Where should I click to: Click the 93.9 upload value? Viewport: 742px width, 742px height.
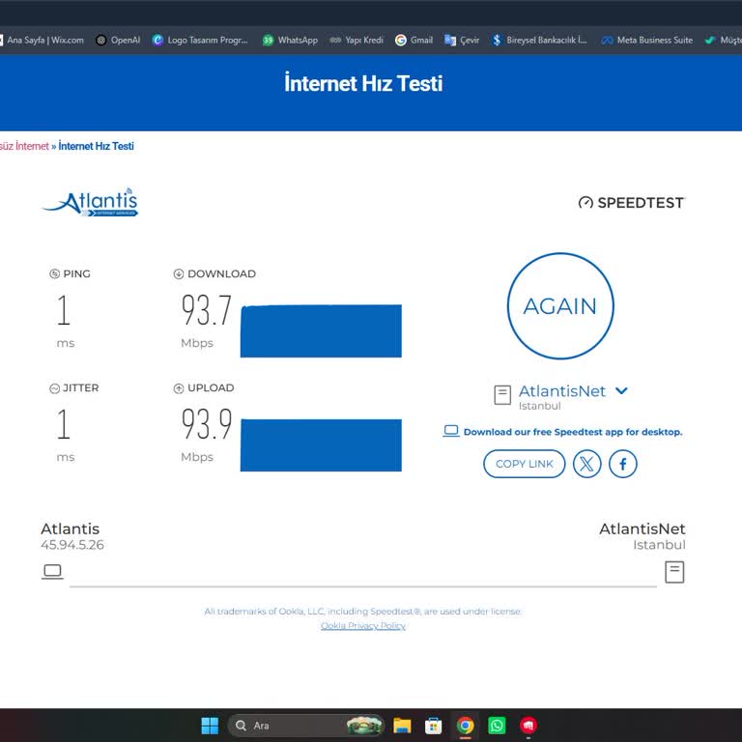(x=207, y=424)
